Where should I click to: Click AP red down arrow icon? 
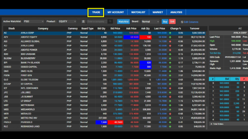(170, 50)
